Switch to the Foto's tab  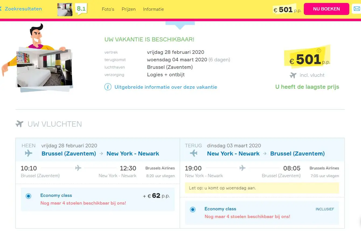[x=108, y=9]
